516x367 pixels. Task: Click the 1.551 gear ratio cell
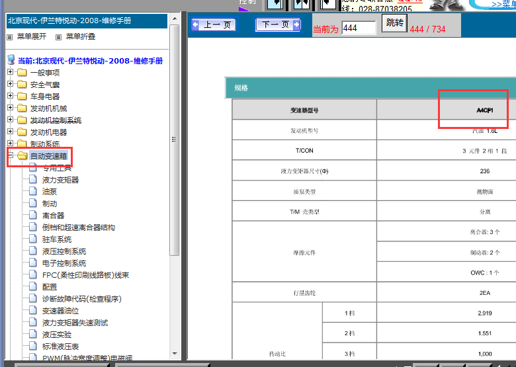pyautogui.click(x=484, y=333)
